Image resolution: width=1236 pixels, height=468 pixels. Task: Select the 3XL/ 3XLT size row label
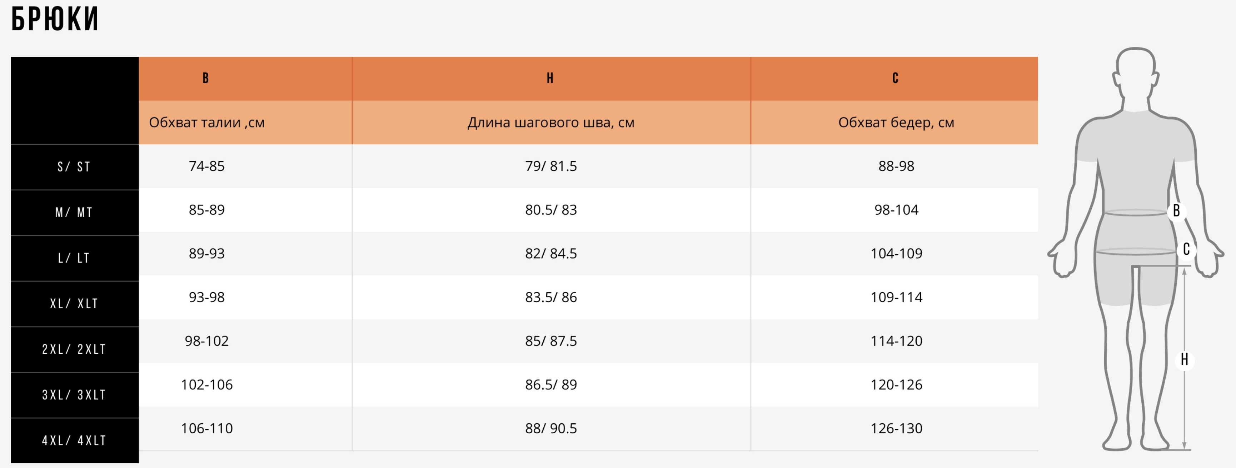[74, 395]
